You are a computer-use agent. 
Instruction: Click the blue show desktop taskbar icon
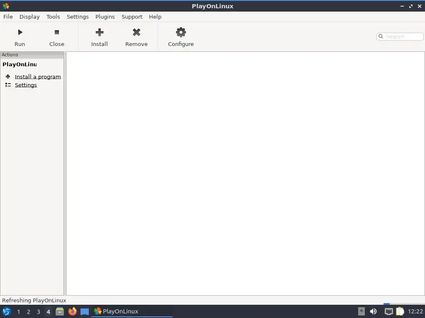tap(85, 311)
